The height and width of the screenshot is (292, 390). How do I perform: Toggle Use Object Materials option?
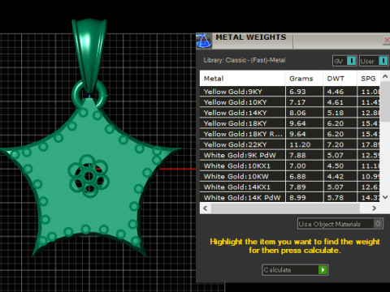(340, 224)
